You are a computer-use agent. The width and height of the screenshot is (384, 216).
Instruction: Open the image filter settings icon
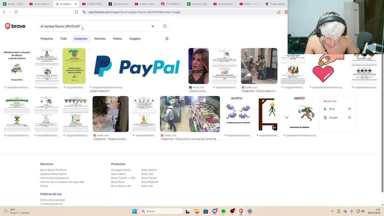pyautogui.click(x=167, y=39)
